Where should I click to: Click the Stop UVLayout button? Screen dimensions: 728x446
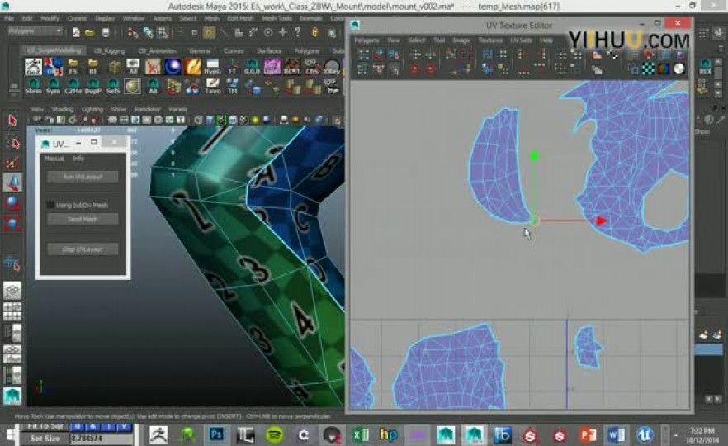[83, 249]
